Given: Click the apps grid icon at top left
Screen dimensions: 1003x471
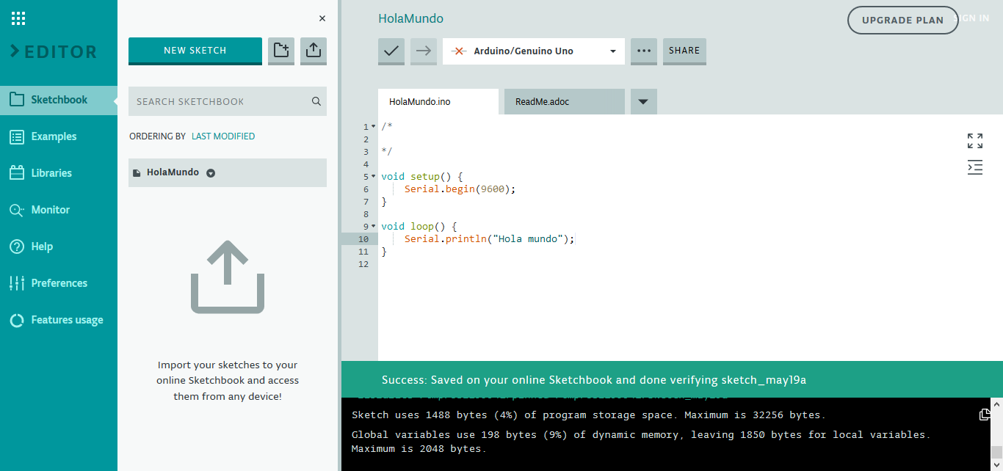Looking at the screenshot, I should [x=18, y=18].
